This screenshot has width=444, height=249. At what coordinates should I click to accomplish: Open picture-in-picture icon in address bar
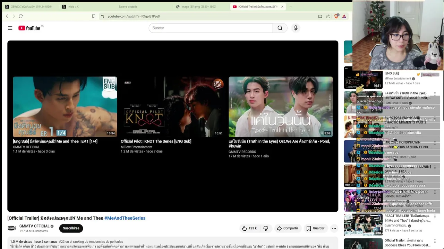pyautogui.click(x=320, y=16)
